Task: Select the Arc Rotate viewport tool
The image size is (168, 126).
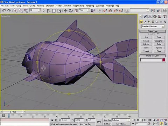Action: tap(162, 124)
